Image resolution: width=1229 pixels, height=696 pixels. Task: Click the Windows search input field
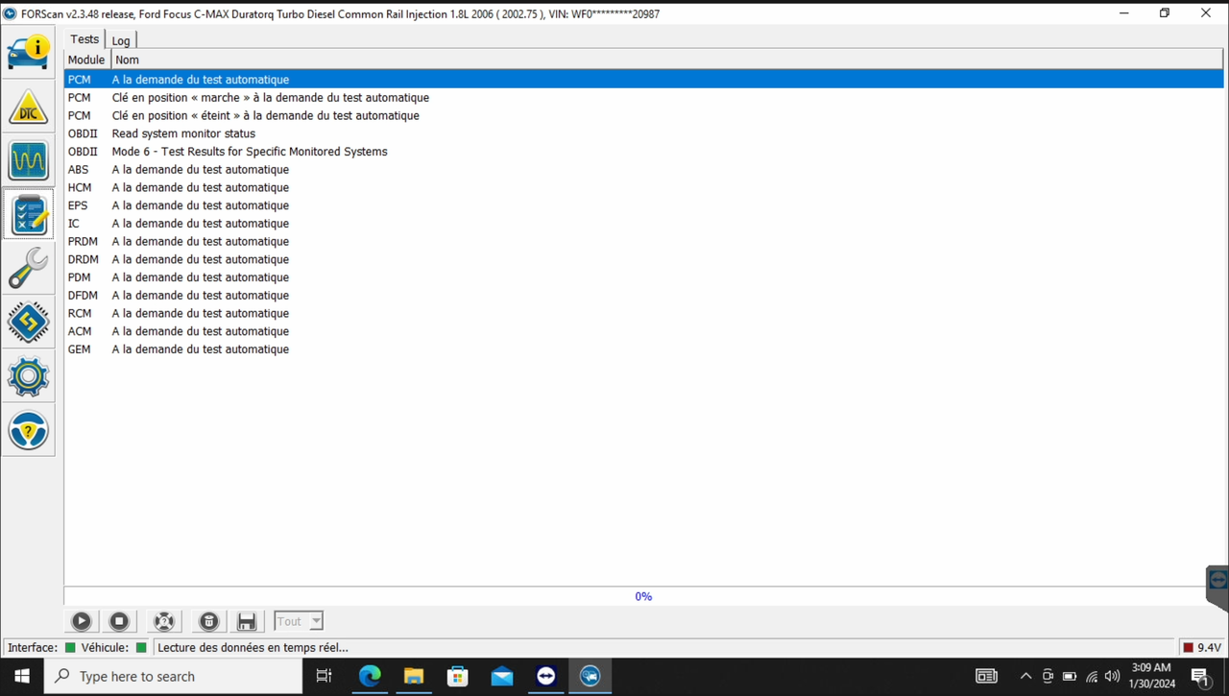point(173,676)
